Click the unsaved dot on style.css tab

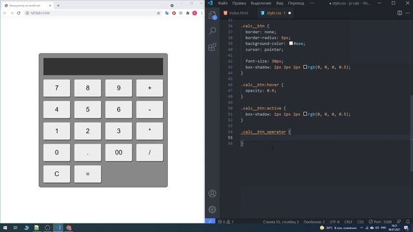coord(290,13)
